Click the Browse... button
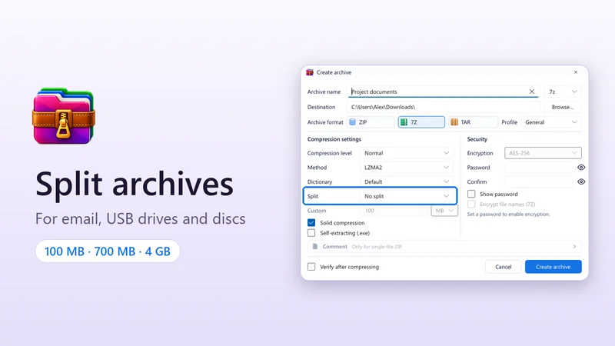The image size is (615, 346). point(563,107)
